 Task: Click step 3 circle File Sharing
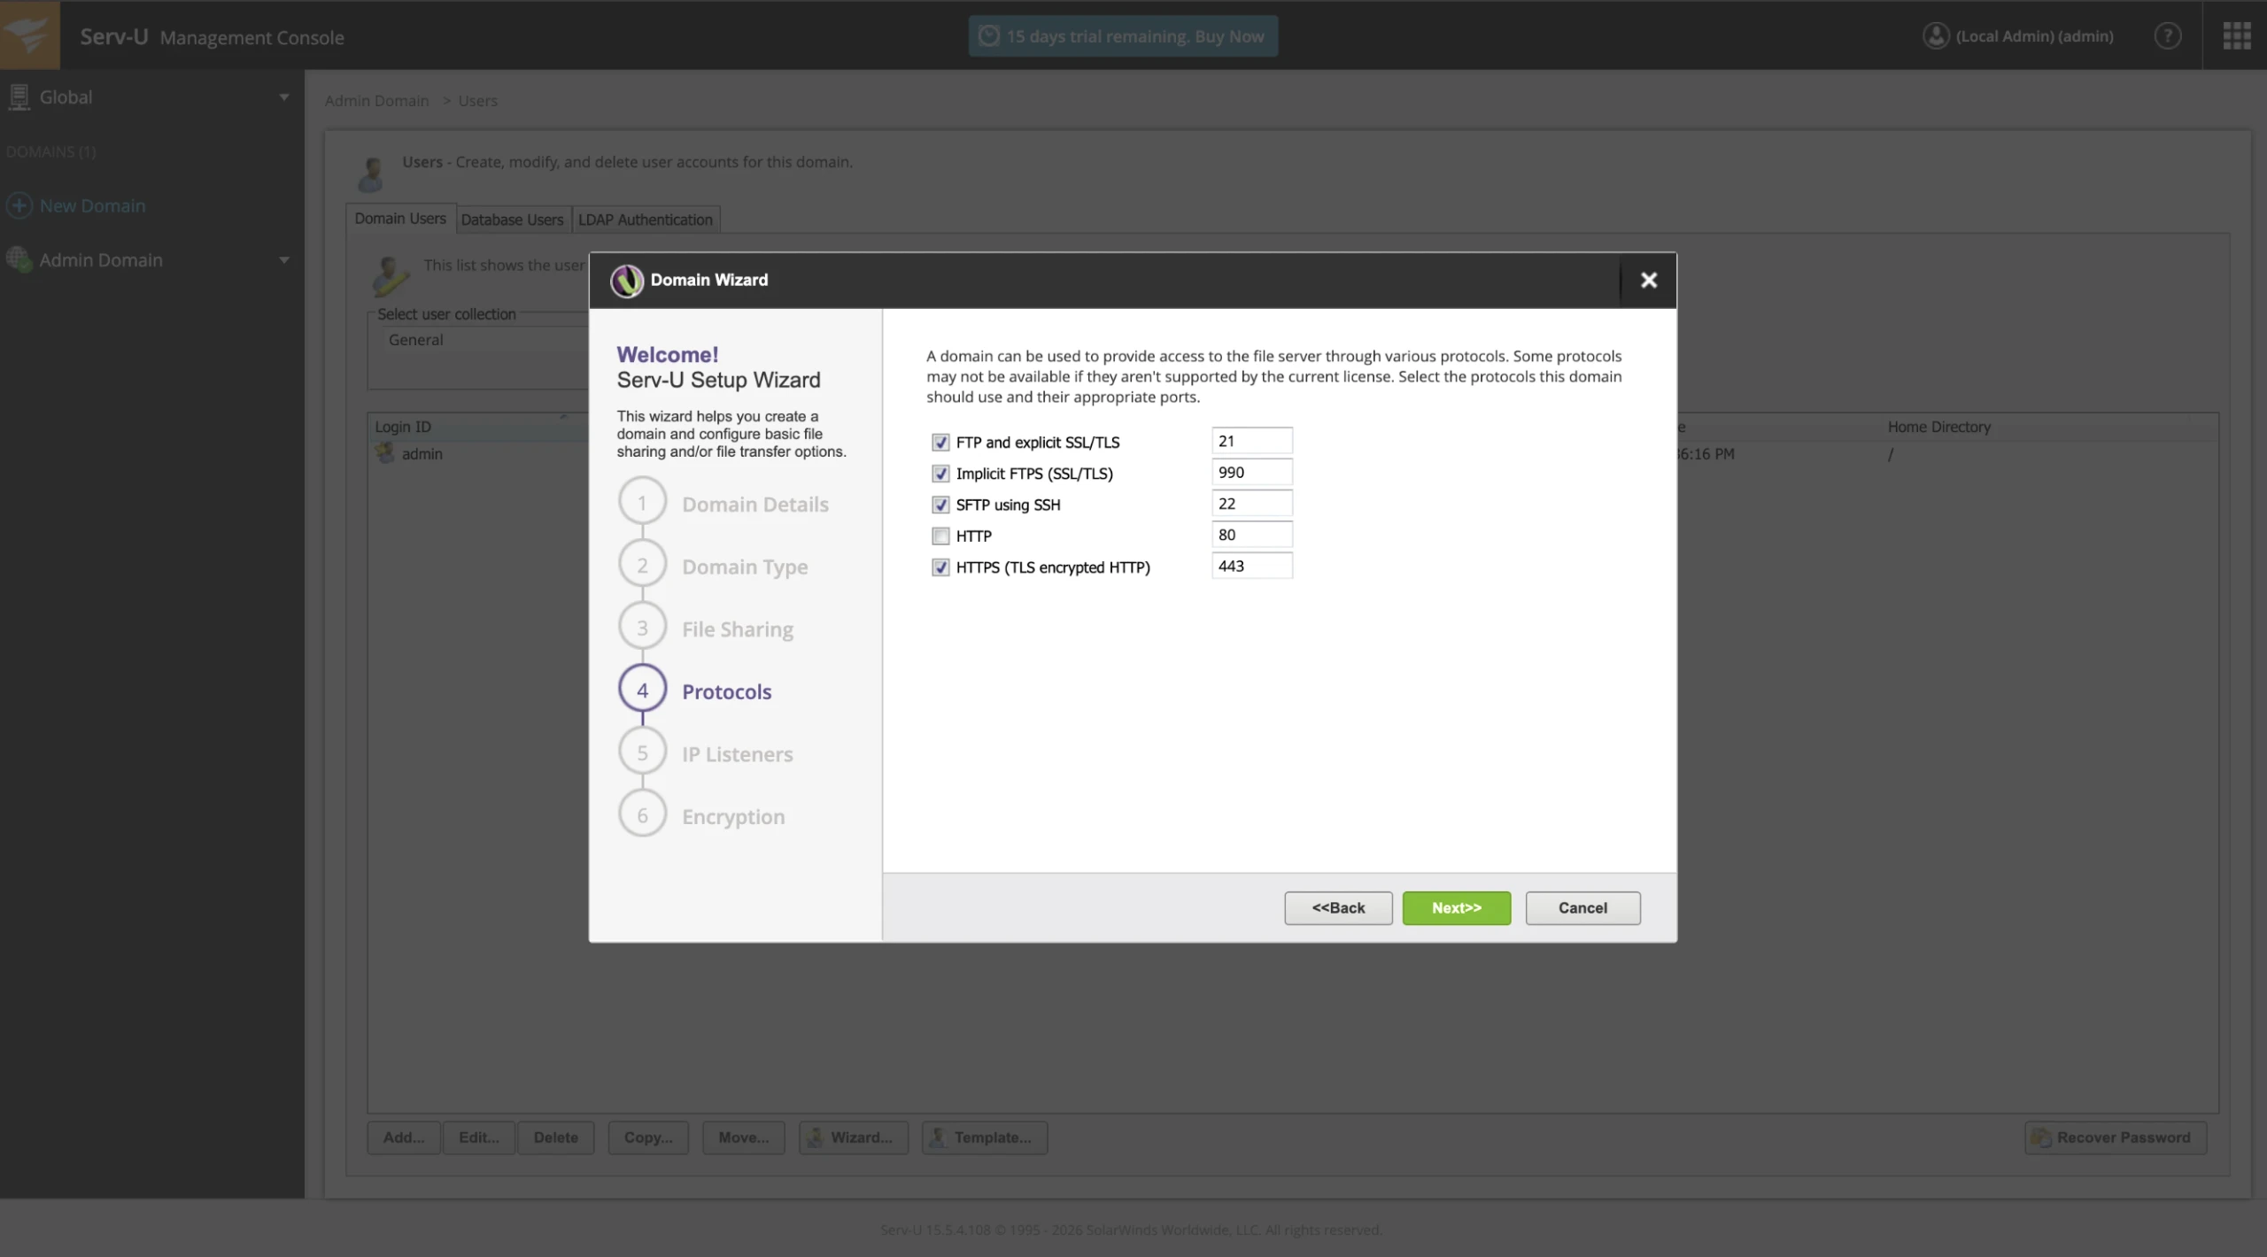642,628
